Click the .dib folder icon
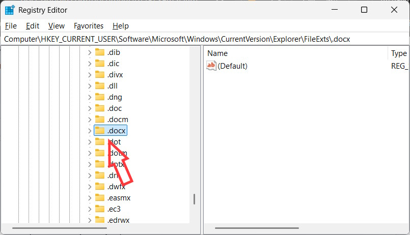 (100, 52)
